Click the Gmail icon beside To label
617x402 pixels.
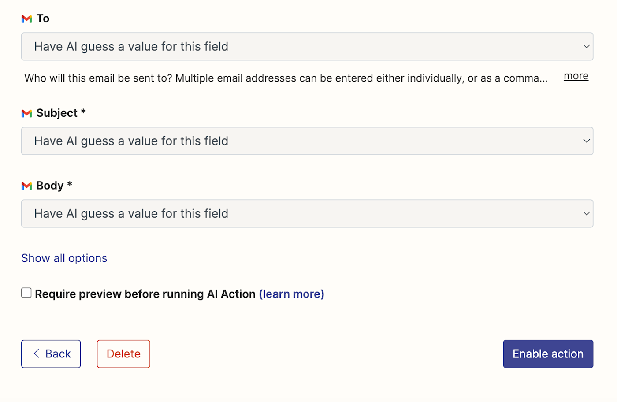tap(26, 19)
